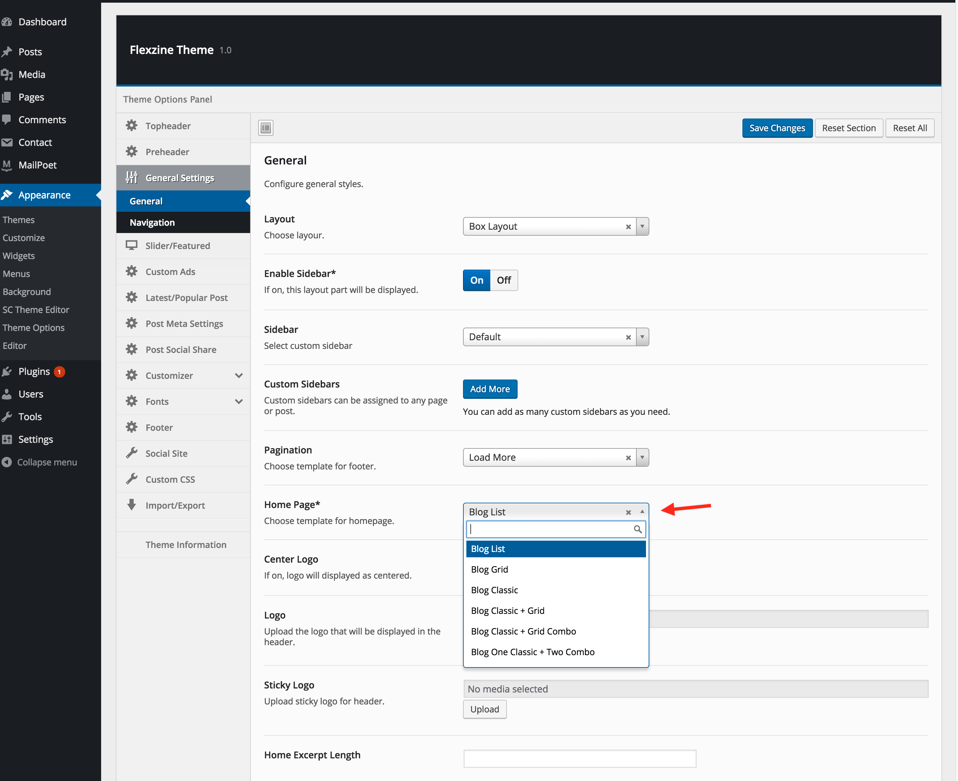
Task: Click the Sticky Logo media field
Action: pyautogui.click(x=696, y=689)
